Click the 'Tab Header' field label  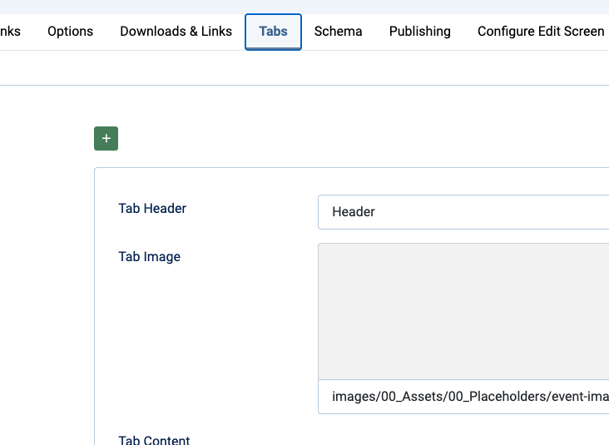152,208
